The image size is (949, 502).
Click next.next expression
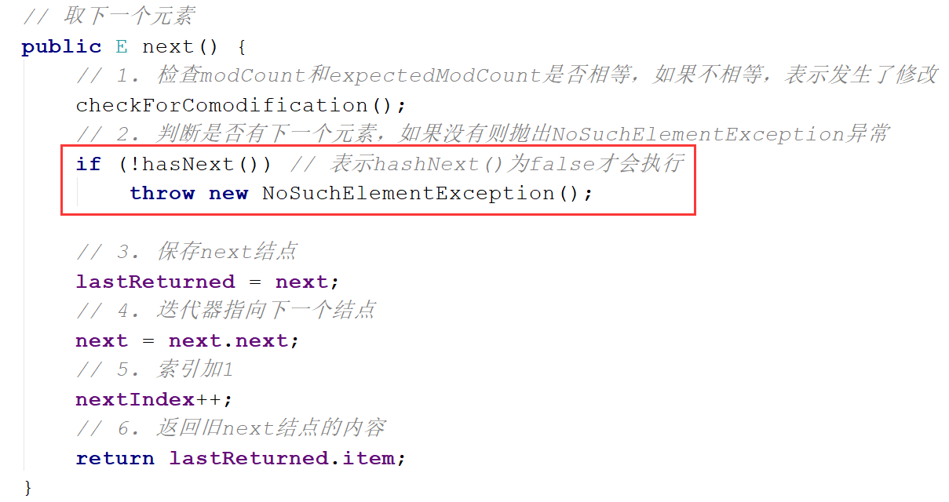click(x=228, y=340)
